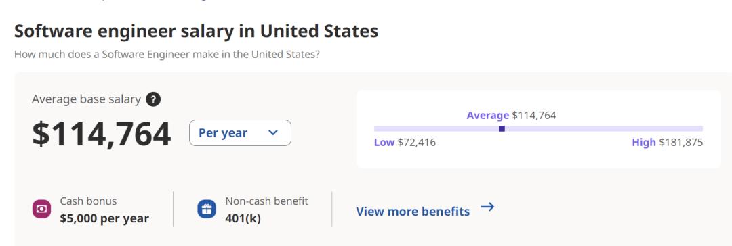Click the Cash bonus label text
Viewport: 732px width, 246px height.
(88, 201)
